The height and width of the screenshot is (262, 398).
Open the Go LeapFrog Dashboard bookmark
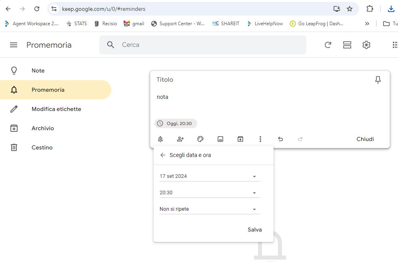coord(316,24)
